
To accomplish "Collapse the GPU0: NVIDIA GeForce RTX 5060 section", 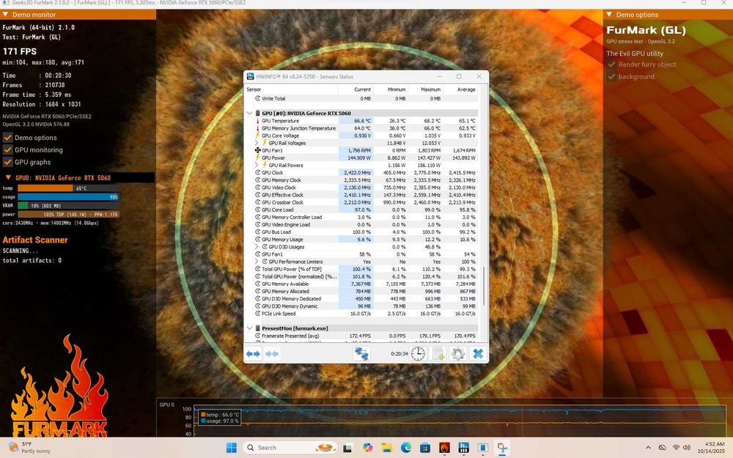I will [8, 177].
